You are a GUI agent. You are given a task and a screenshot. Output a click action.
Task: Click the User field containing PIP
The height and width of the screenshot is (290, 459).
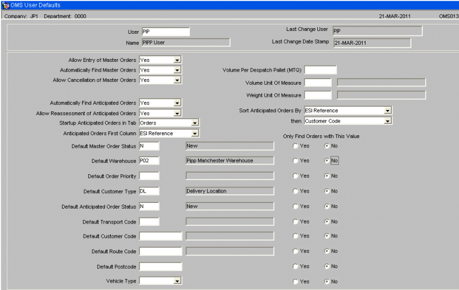pos(166,32)
